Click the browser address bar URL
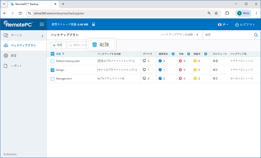The height and width of the screenshot is (158, 261). coord(59,13)
